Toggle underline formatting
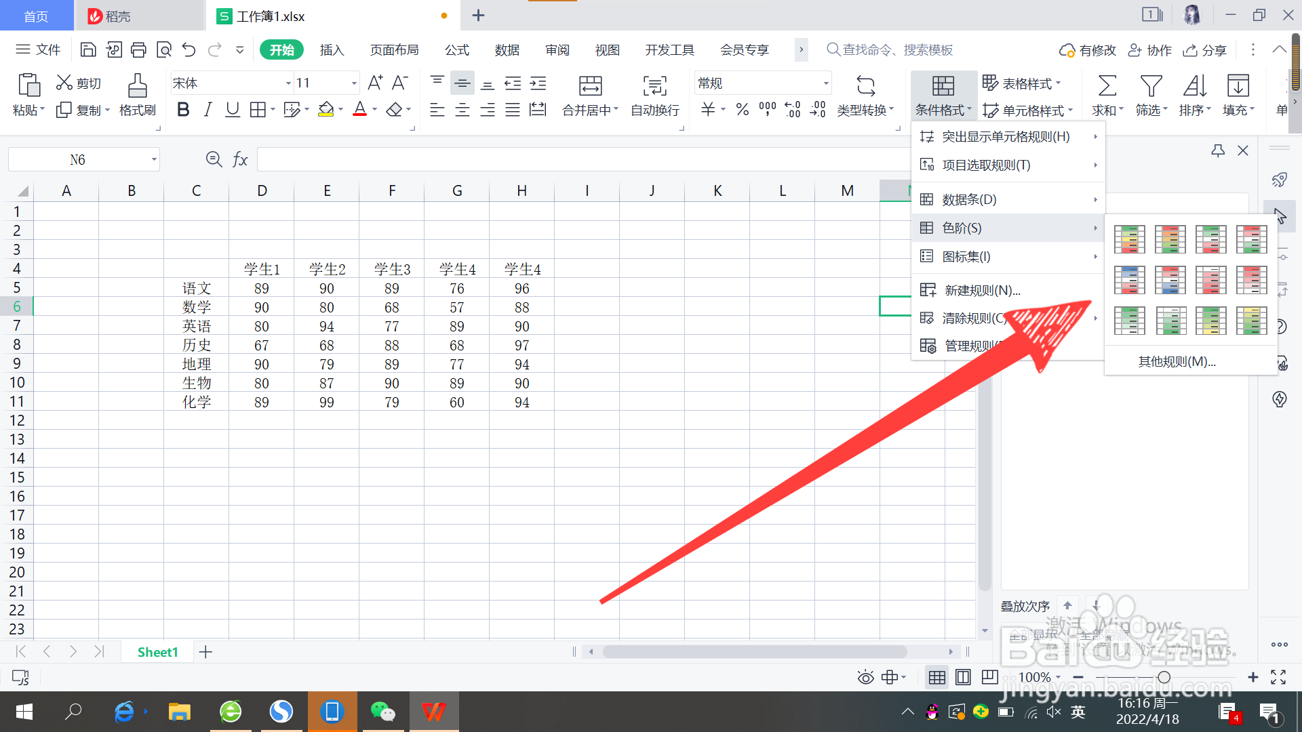The width and height of the screenshot is (1302, 732). [233, 109]
